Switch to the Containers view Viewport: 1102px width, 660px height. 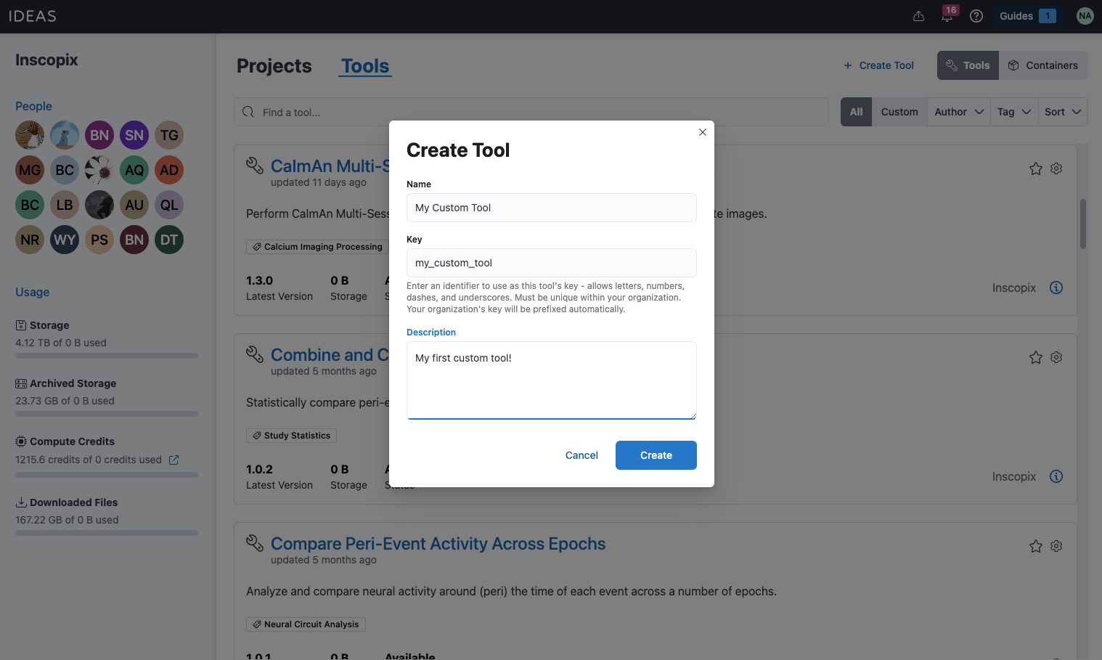click(x=1043, y=65)
